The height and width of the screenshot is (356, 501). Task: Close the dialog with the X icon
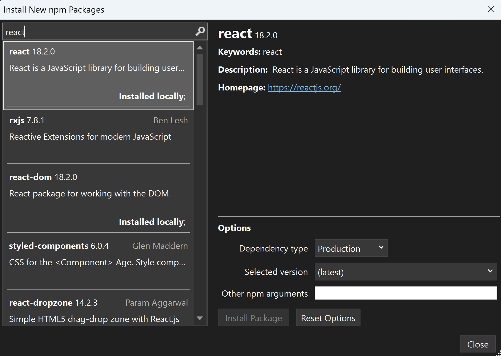click(x=490, y=9)
